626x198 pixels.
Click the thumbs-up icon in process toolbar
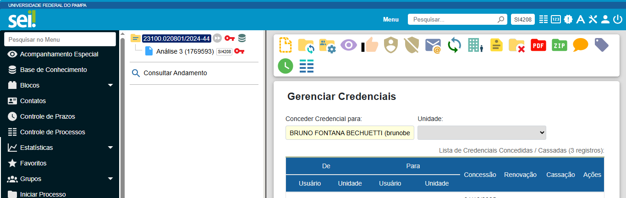click(x=370, y=45)
